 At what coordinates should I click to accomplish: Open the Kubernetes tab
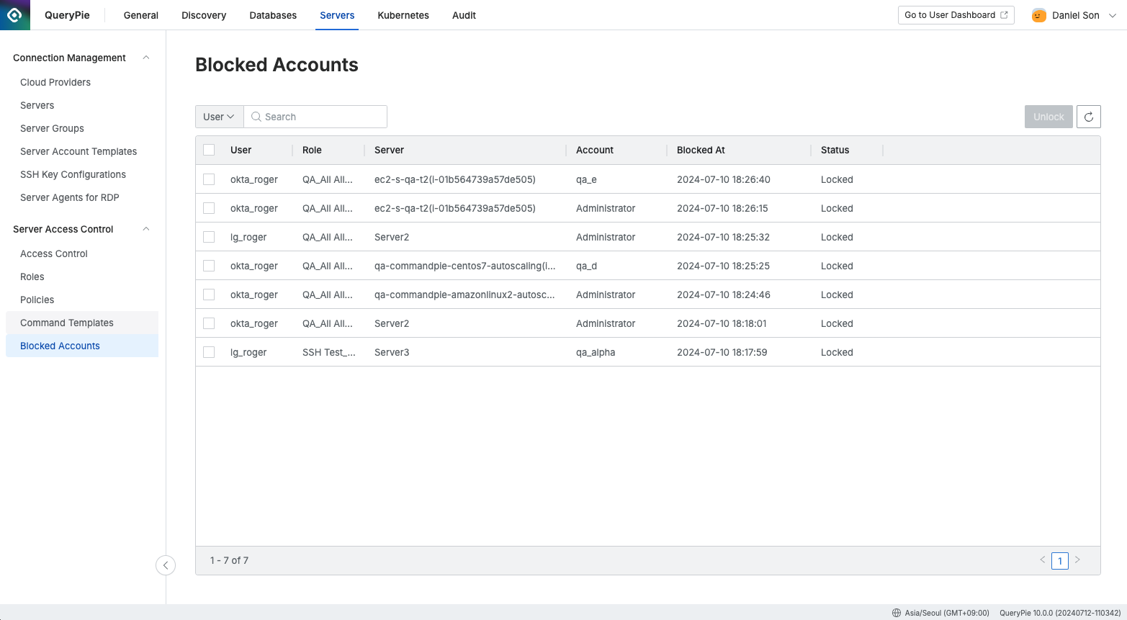[403, 15]
